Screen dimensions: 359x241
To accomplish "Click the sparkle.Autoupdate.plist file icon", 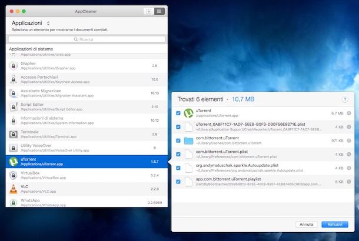I will coord(189,168).
